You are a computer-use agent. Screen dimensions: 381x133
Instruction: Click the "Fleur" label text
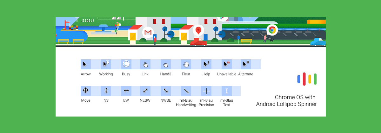pos(186,74)
